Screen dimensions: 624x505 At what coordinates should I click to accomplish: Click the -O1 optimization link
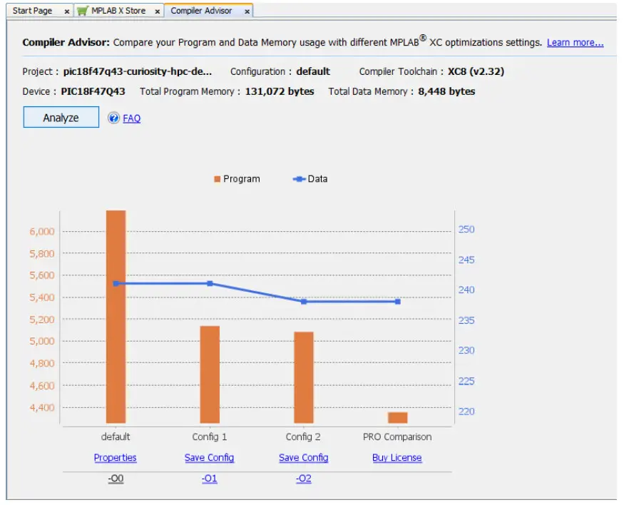210,479
